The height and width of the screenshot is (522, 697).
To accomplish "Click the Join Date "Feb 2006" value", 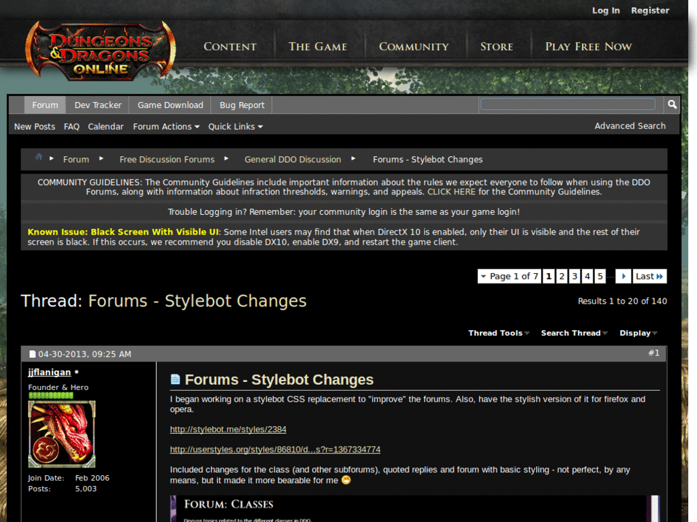I will click(92, 478).
